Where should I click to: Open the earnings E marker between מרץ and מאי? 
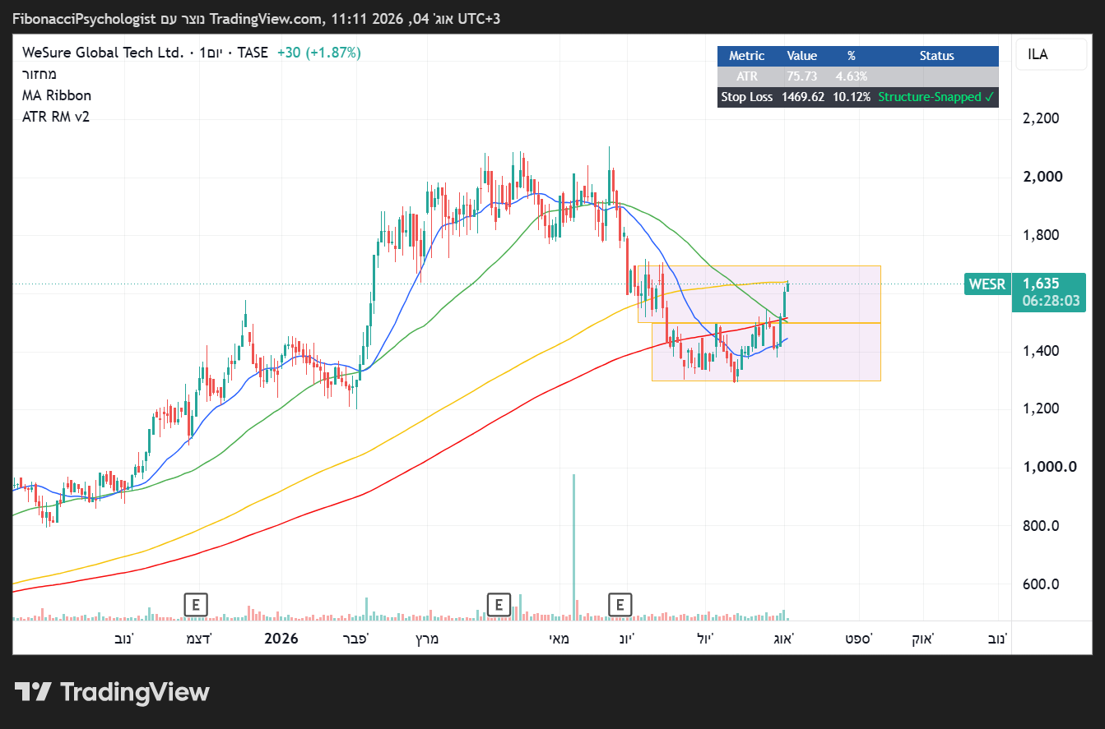tap(499, 605)
